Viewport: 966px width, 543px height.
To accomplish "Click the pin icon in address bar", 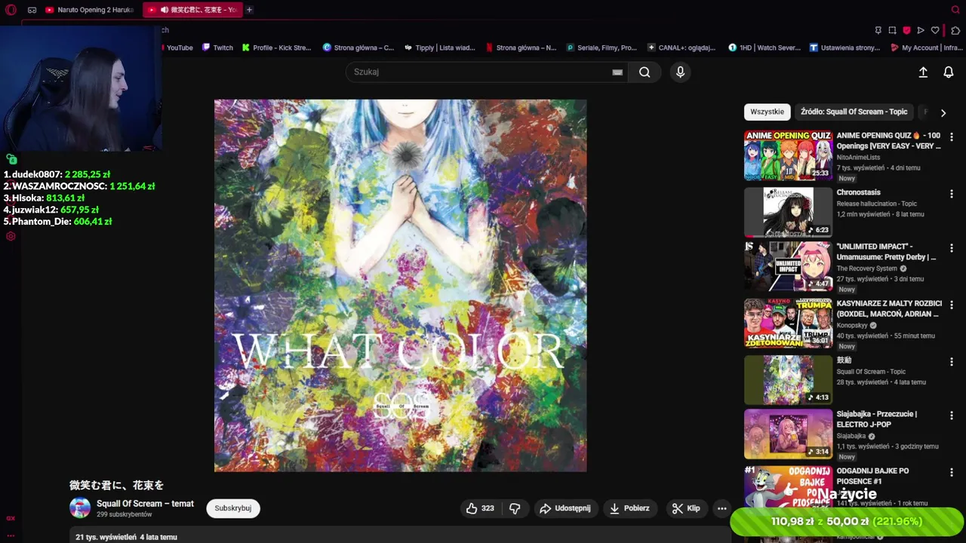I will 878,30.
